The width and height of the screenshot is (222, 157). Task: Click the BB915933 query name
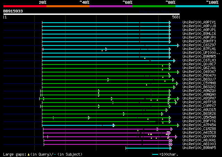pyautogui.click(x=13, y=11)
